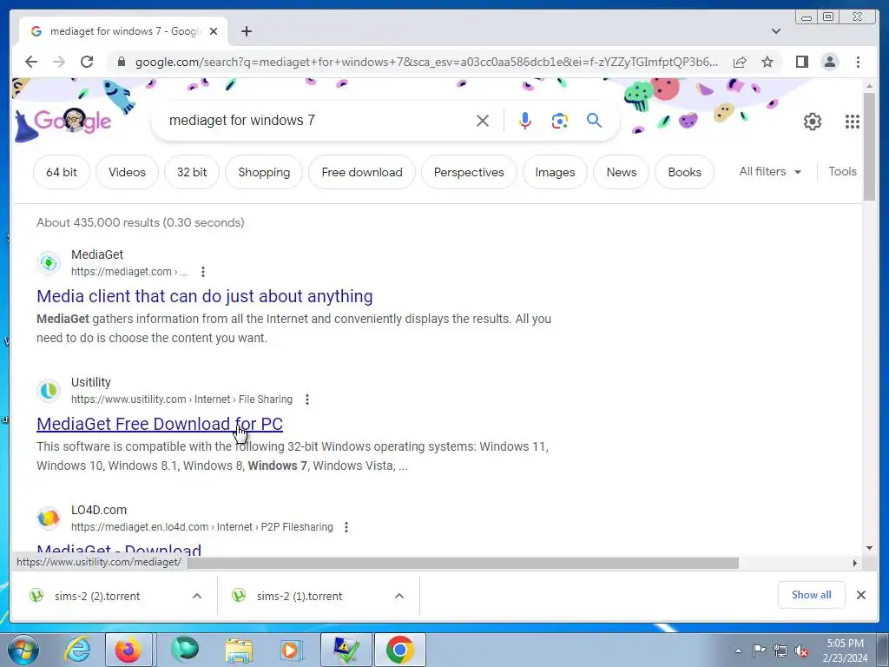The image size is (889, 667).
Task: Close the mediaget for windows 7 tab
Action: tap(214, 31)
